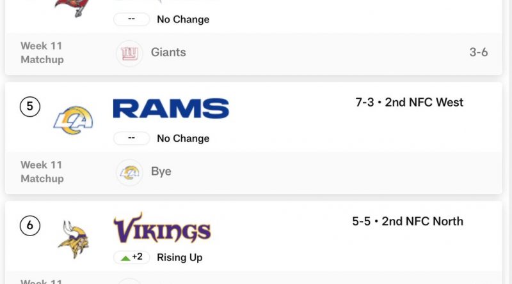Click the Minnesota Vikings team logo
The image size is (512, 284).
click(74, 240)
